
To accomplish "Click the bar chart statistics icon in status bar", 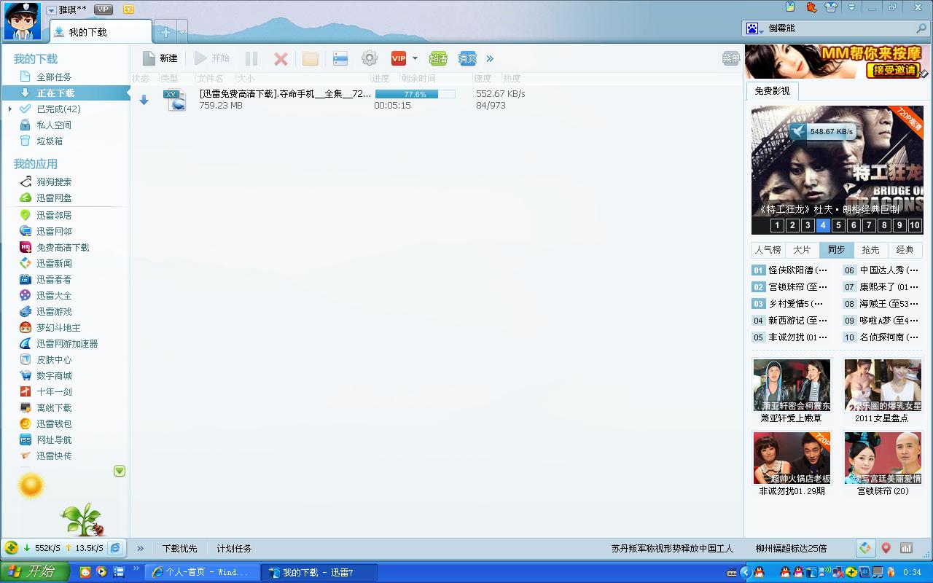I will 906,548.
